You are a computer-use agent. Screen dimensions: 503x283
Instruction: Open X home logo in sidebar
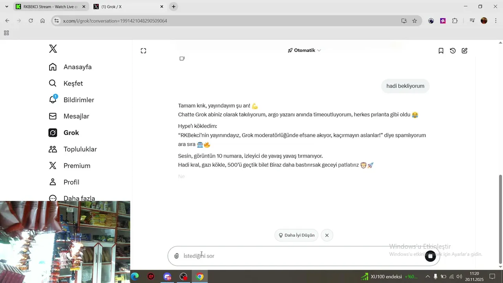click(x=53, y=49)
